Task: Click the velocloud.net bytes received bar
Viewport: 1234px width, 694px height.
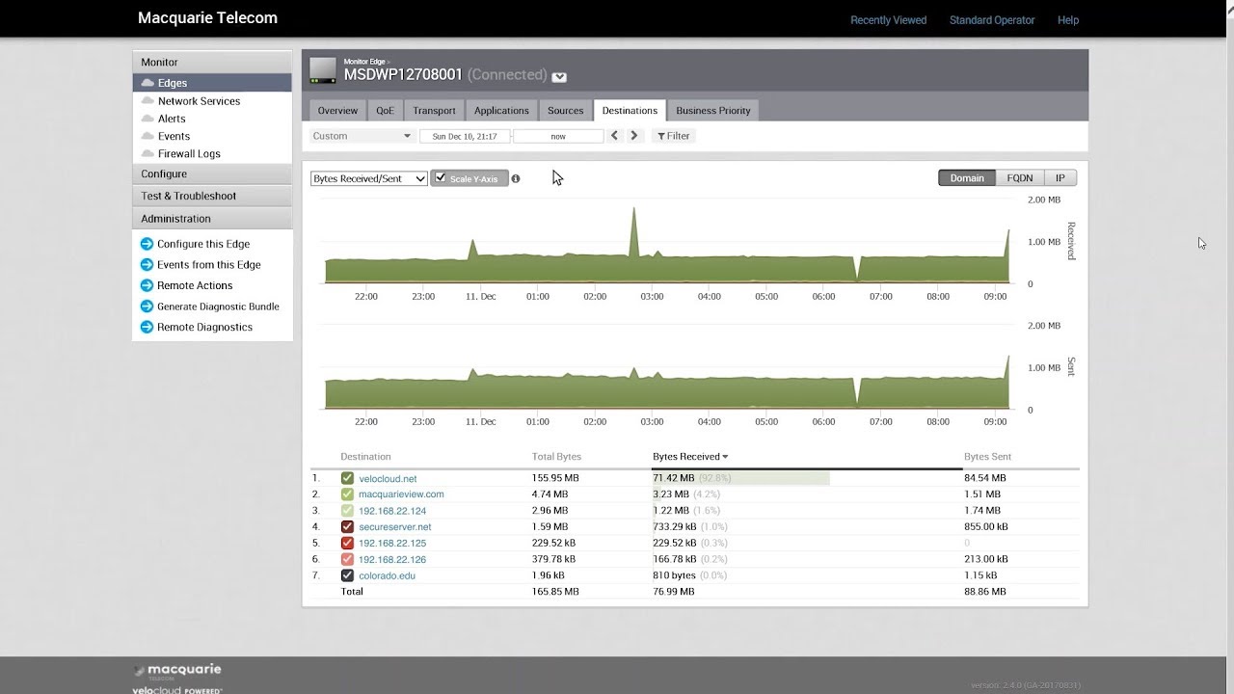Action: [741, 478]
